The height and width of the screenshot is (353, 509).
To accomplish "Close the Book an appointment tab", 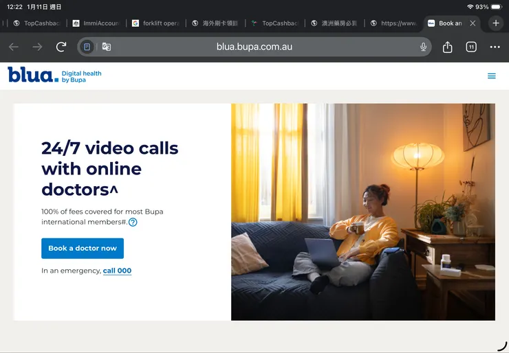I will tap(473, 23).
